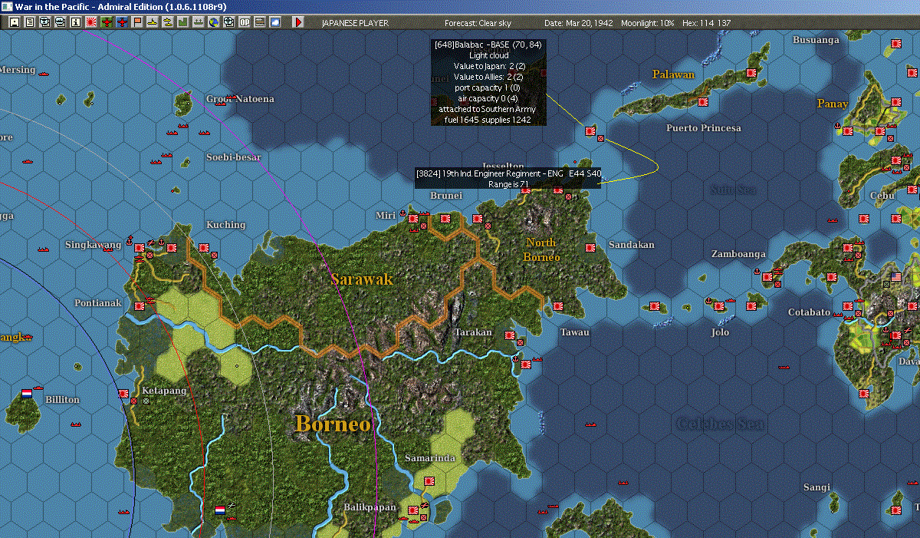The width and height of the screenshot is (920, 538).
Task: Select the Dutch flag base on Billiton
Action: click(x=27, y=393)
